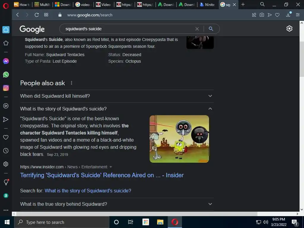Click Windows taskbar search box
The width and height of the screenshot is (304, 228).
click(62, 222)
